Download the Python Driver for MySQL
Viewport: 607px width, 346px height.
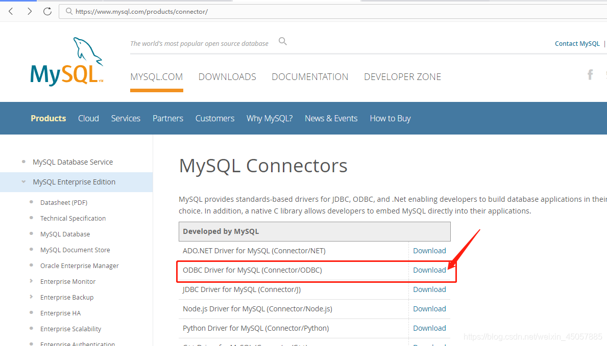tap(429, 328)
